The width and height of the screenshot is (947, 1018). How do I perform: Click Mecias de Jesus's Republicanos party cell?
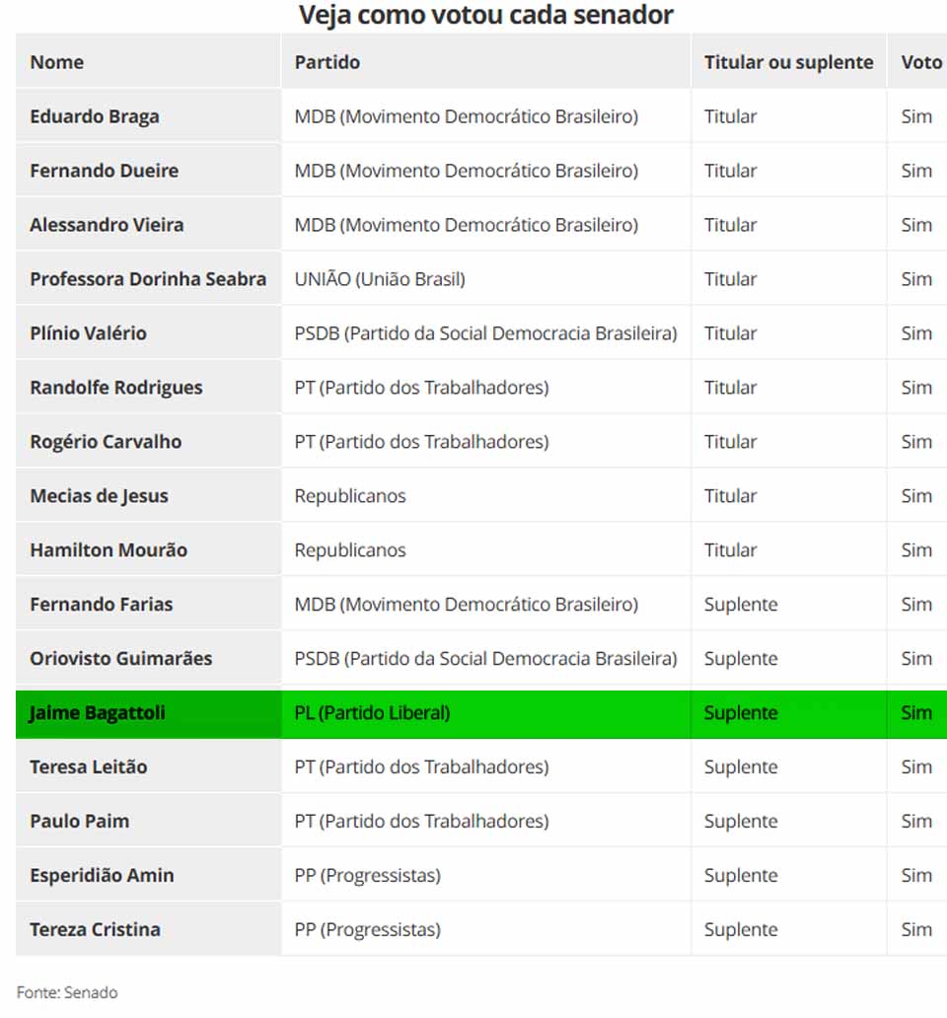[350, 496]
